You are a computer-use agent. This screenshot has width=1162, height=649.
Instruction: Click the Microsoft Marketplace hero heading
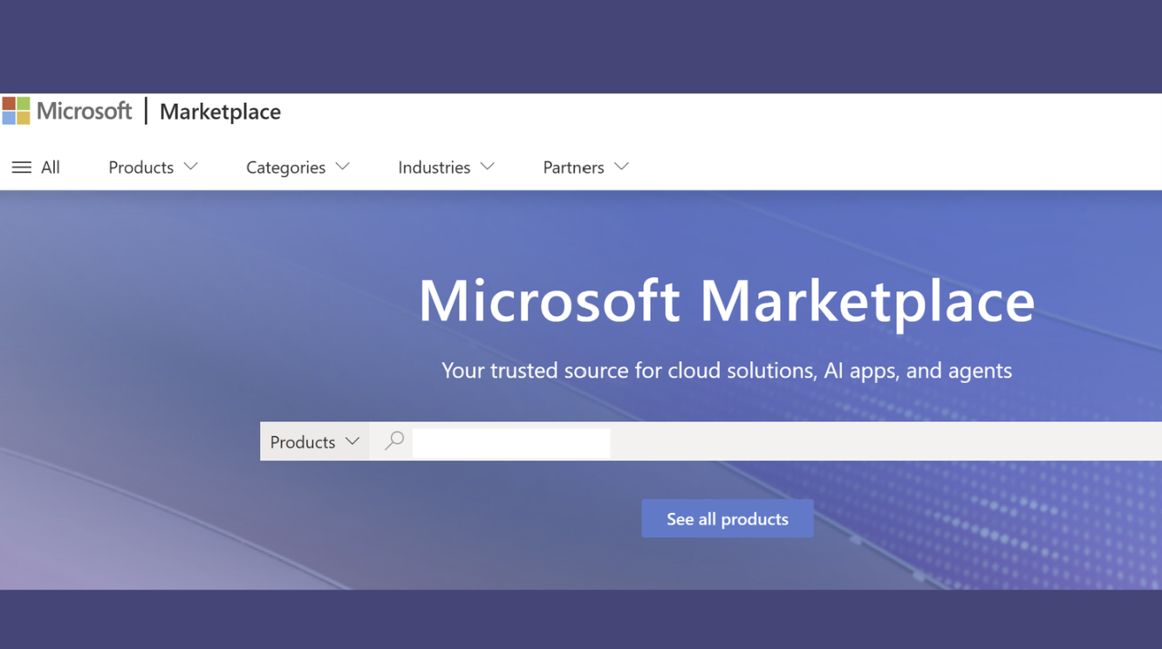pos(727,300)
